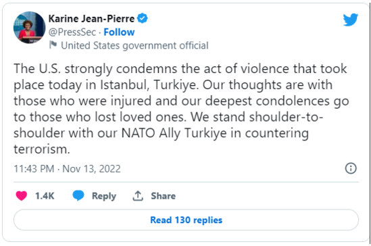Open Read 130 replies
The image size is (371, 246).
pyautogui.click(x=187, y=220)
